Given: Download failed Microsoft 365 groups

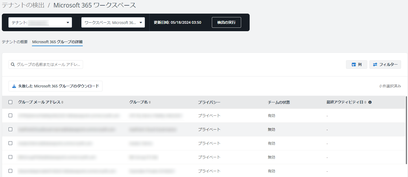Looking at the screenshot, I should coord(56,86).
